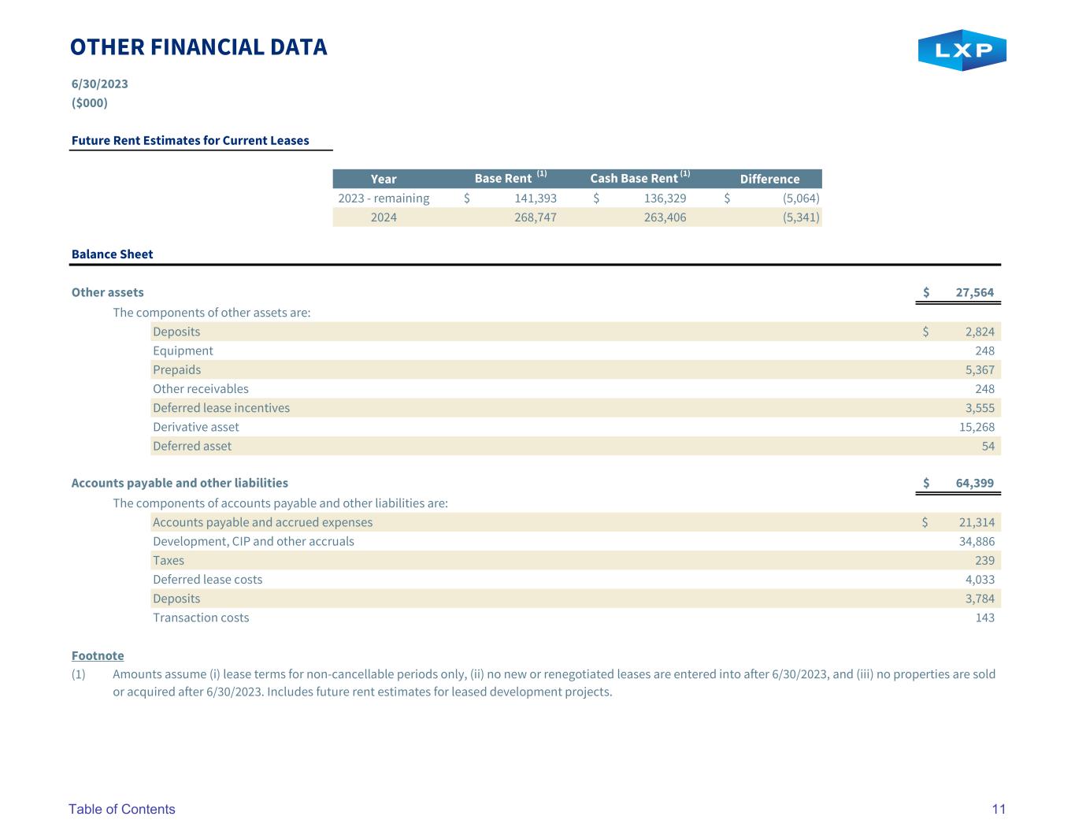This screenshot has height=831, width=1075.
Task: Click Accounts payable and other liabilities total 64,399
Action: [974, 483]
